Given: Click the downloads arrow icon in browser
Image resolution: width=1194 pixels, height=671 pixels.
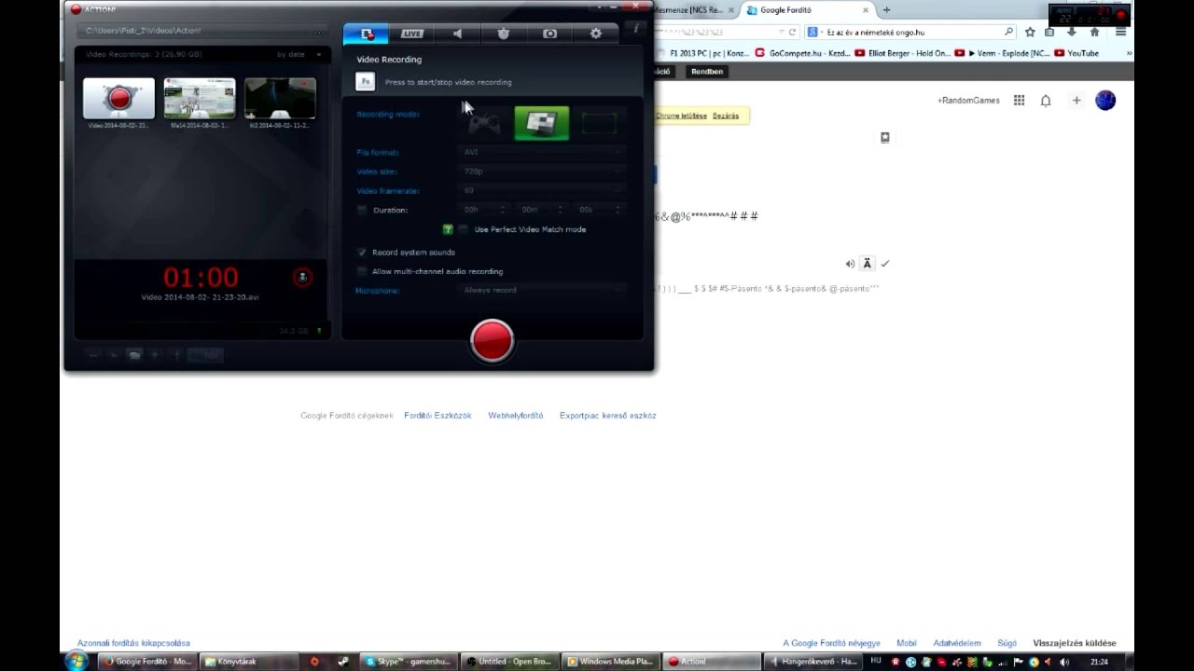Looking at the screenshot, I should [x=1072, y=32].
